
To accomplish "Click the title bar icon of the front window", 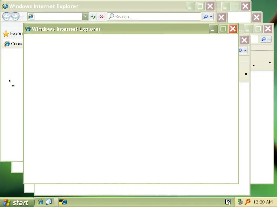I will (28, 29).
